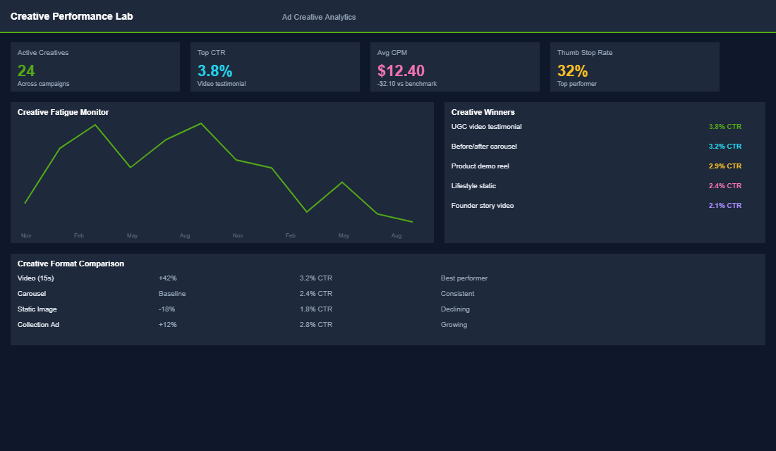Open the Video (15s) format row
Viewport: 776px width, 451px height.
click(x=37, y=278)
